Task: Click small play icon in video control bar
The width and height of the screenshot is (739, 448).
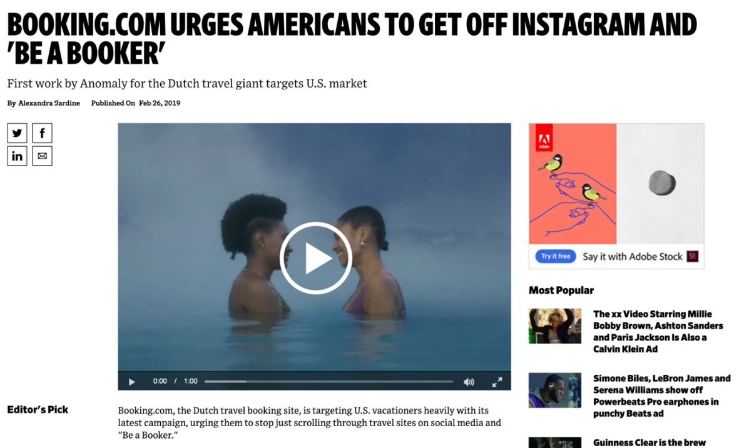Action: point(132,382)
